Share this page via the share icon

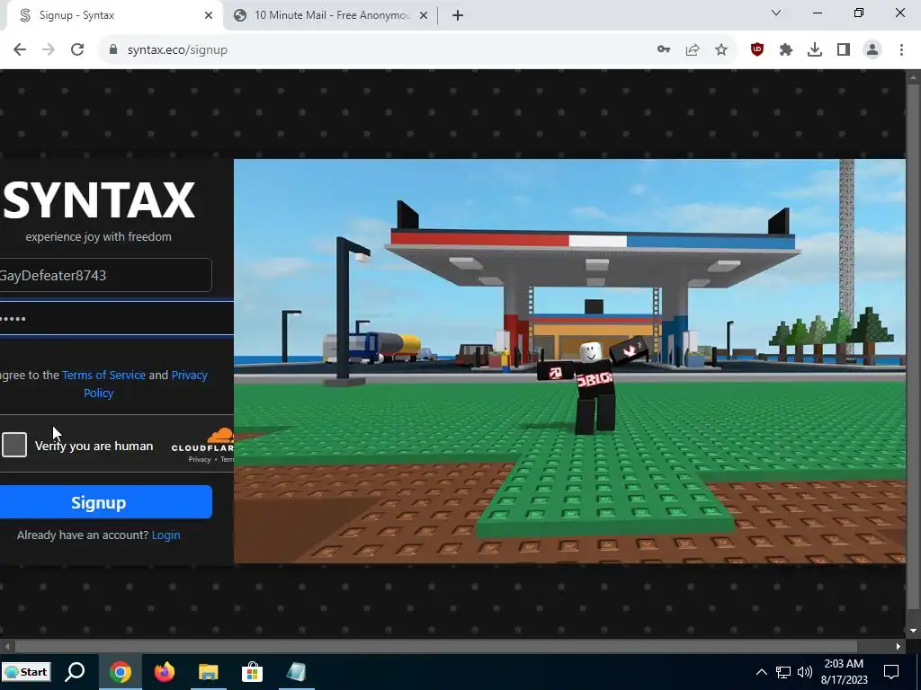(693, 50)
